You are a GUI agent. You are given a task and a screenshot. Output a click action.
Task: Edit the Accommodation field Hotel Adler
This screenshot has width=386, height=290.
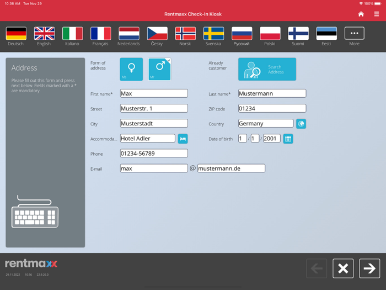click(148, 138)
